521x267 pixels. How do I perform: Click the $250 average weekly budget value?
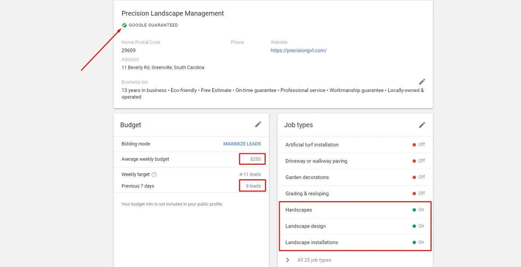tap(256, 159)
